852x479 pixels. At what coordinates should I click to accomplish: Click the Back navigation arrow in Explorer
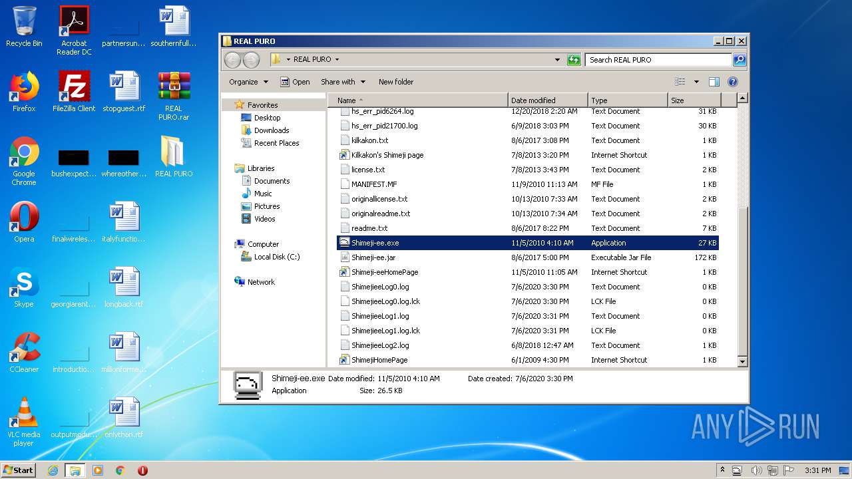tap(232, 60)
